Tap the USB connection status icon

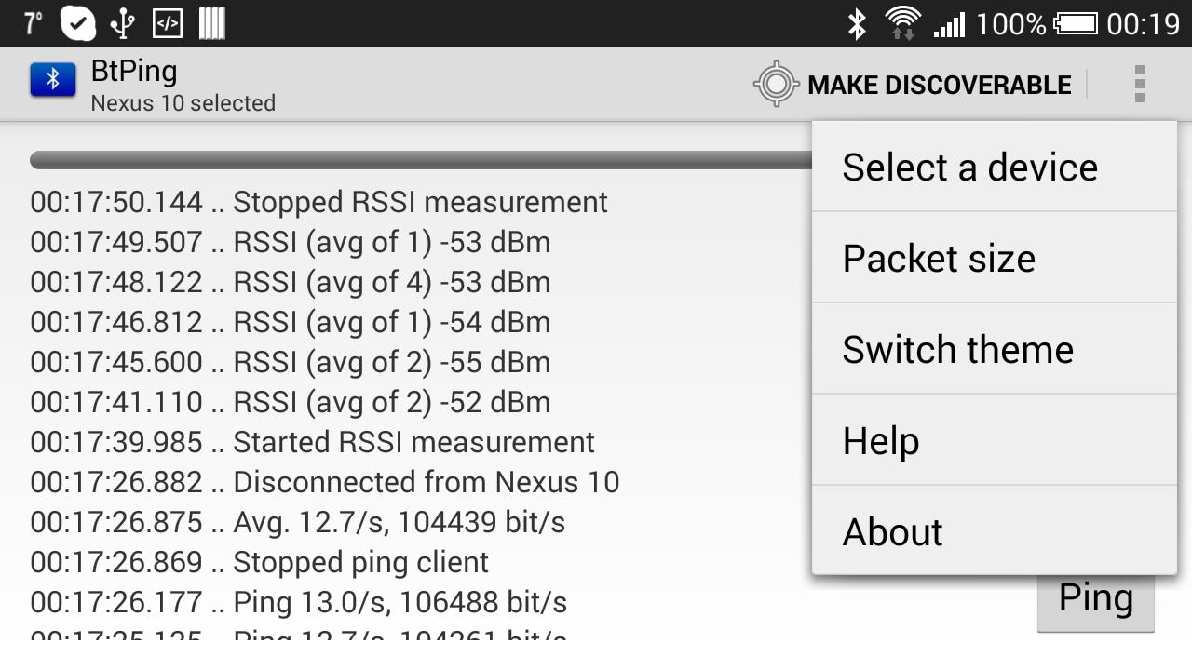[x=122, y=23]
